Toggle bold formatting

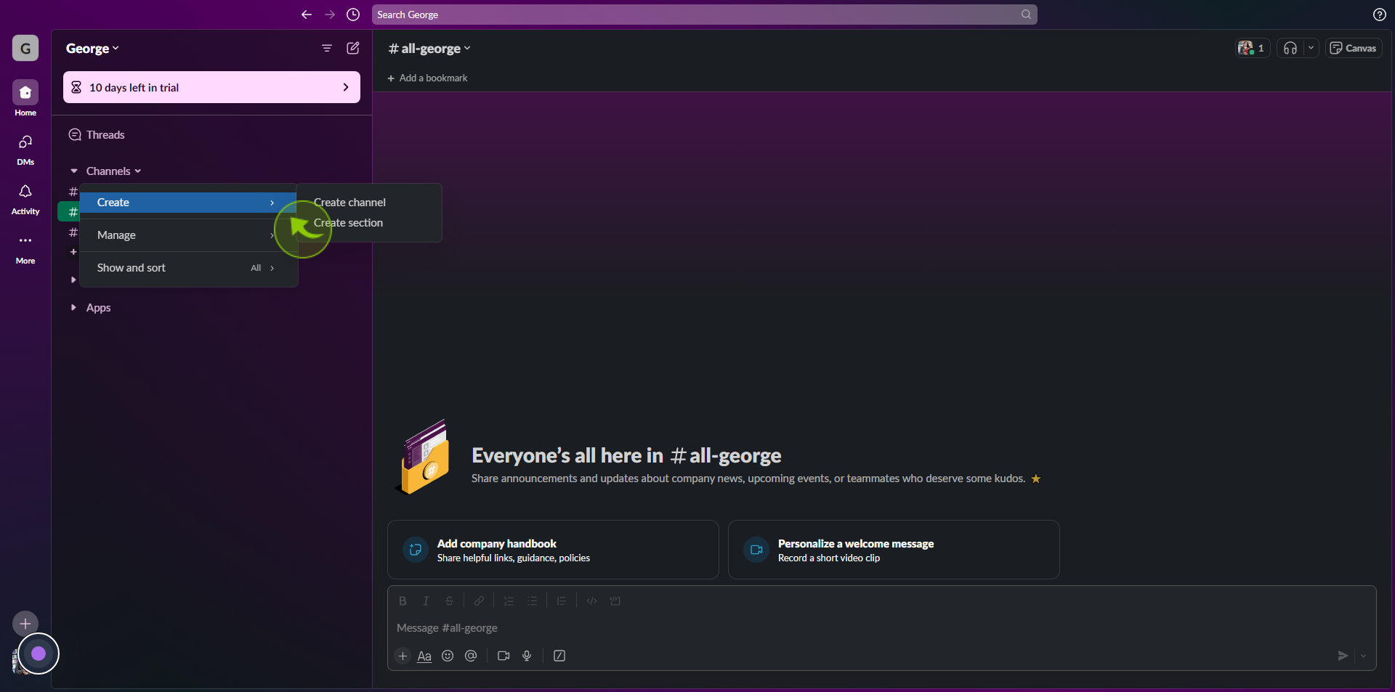(403, 601)
